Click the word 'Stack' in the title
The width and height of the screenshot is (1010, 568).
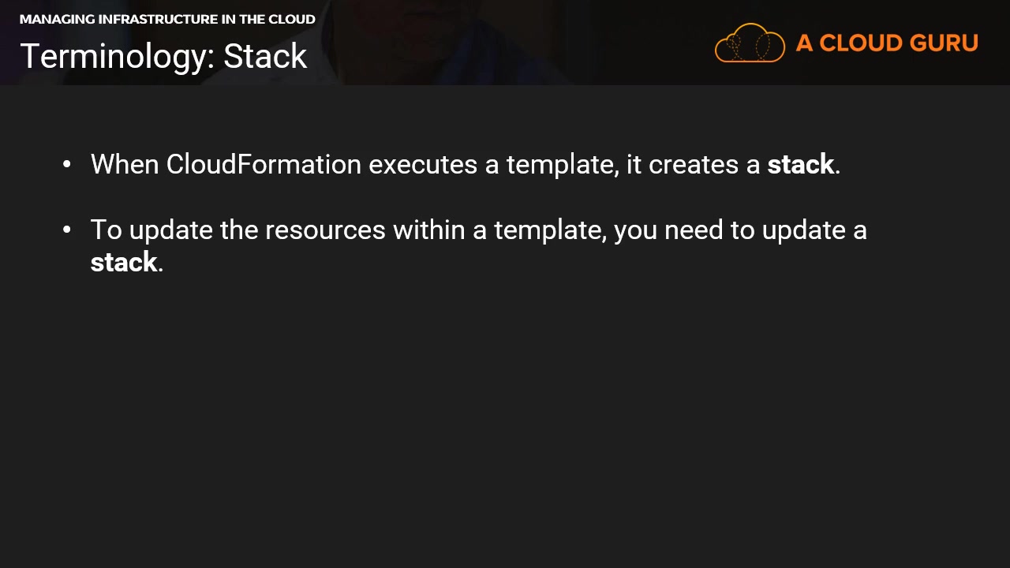click(x=265, y=56)
